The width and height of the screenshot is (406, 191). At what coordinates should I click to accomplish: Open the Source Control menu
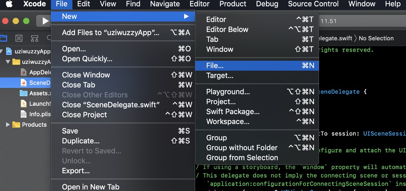pos(313,4)
